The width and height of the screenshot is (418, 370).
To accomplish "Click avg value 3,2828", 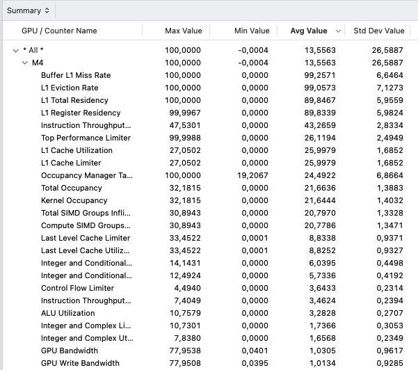I will point(322,314).
